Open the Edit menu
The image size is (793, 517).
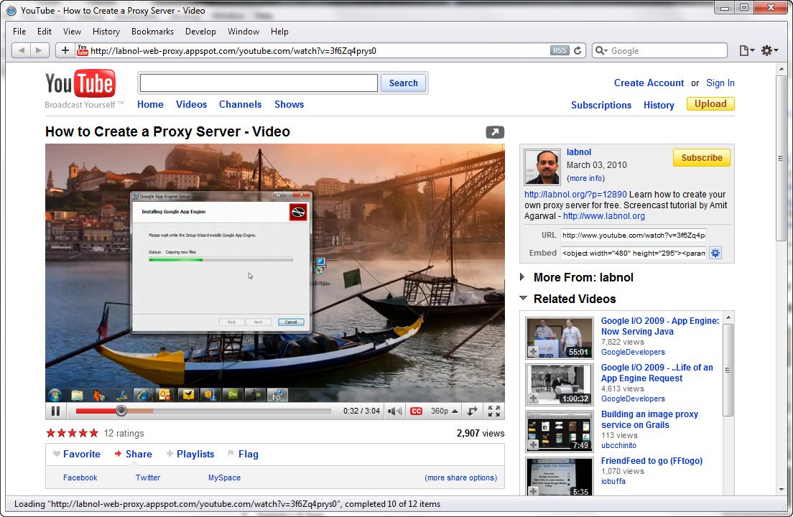[x=44, y=32]
